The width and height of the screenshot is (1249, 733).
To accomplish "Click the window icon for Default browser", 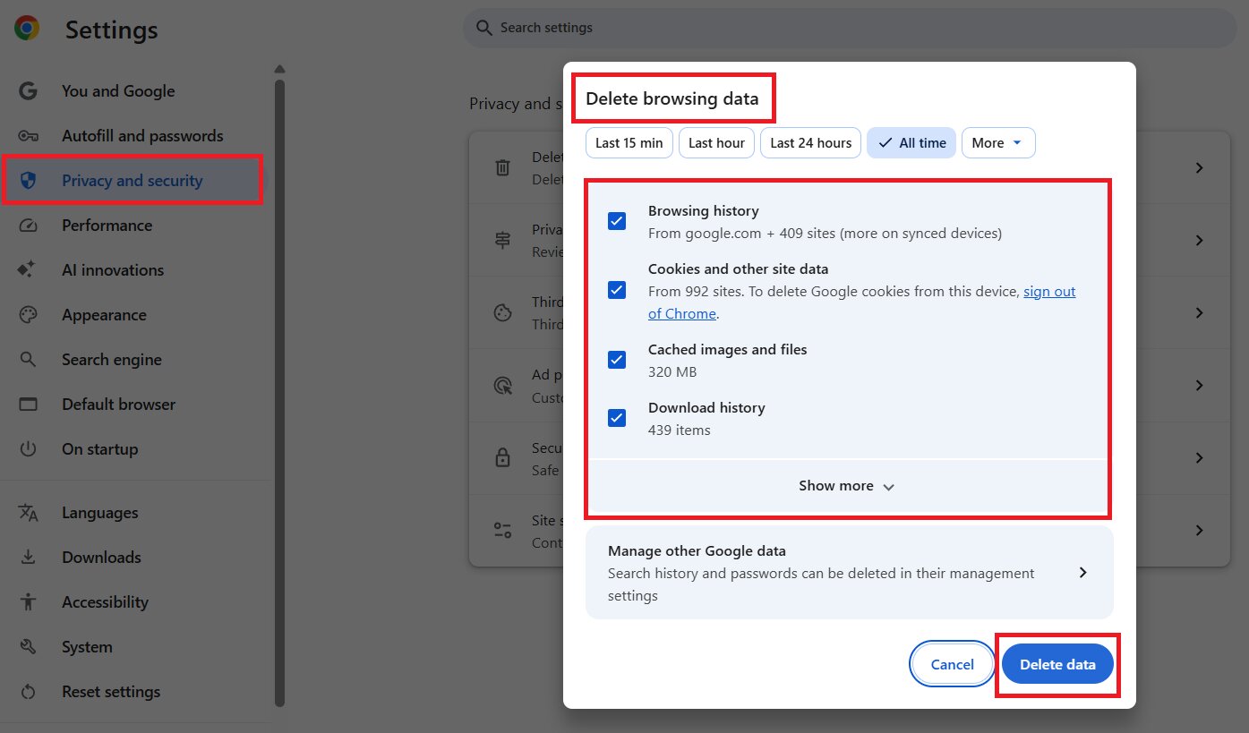I will coord(28,405).
